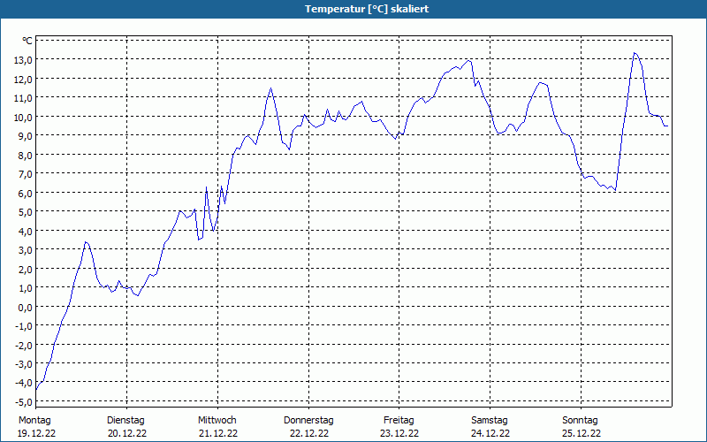The width and height of the screenshot is (707, 442).
Task: Select the '25.12.22' date label
Action: click(x=582, y=433)
